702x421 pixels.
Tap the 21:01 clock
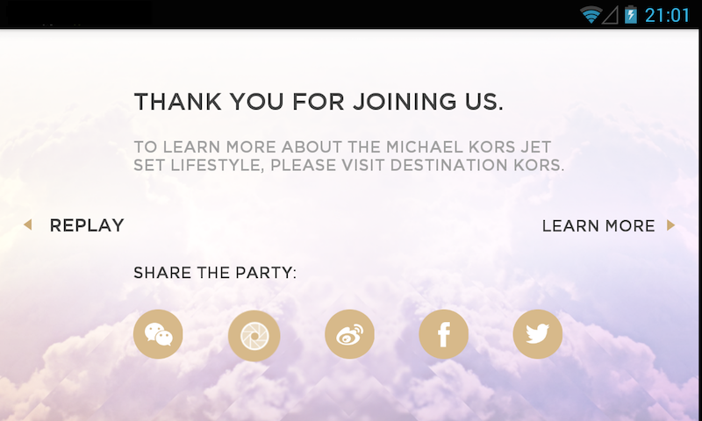coord(667,15)
